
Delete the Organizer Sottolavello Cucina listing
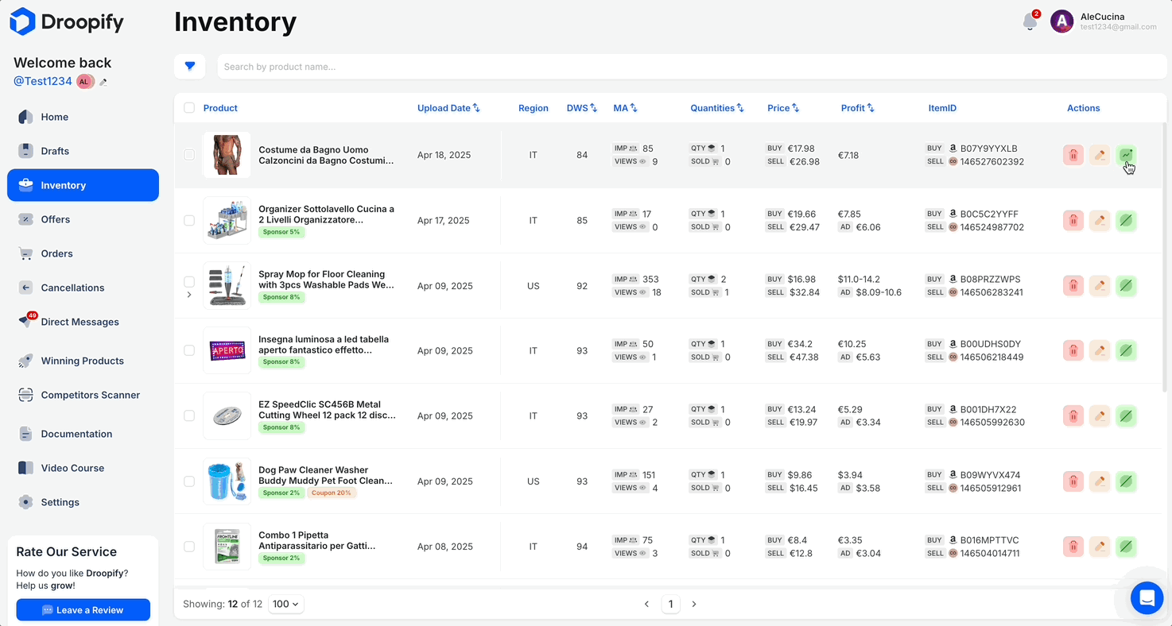coord(1073,220)
